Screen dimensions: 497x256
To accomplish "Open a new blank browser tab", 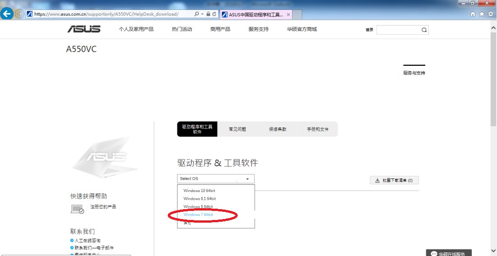I will [x=297, y=14].
